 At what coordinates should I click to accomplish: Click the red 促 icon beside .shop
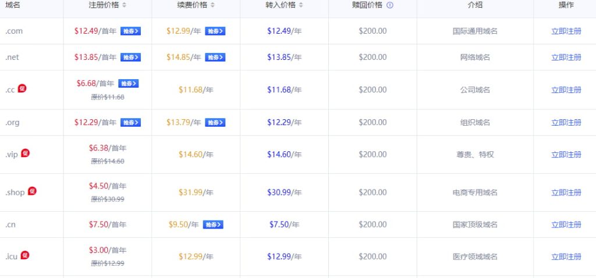[32, 191]
